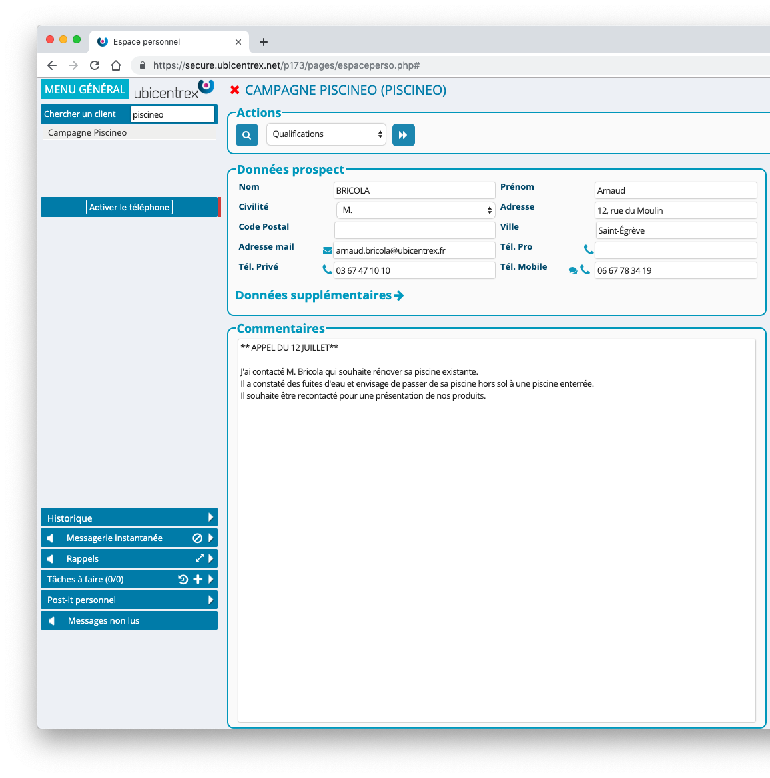Click the Ville field with Saint-Égrève

(x=676, y=230)
